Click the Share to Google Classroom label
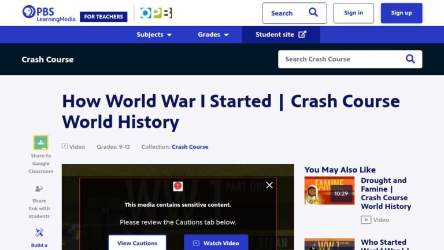Image resolution: width=444 pixels, height=250 pixels. tap(41, 164)
